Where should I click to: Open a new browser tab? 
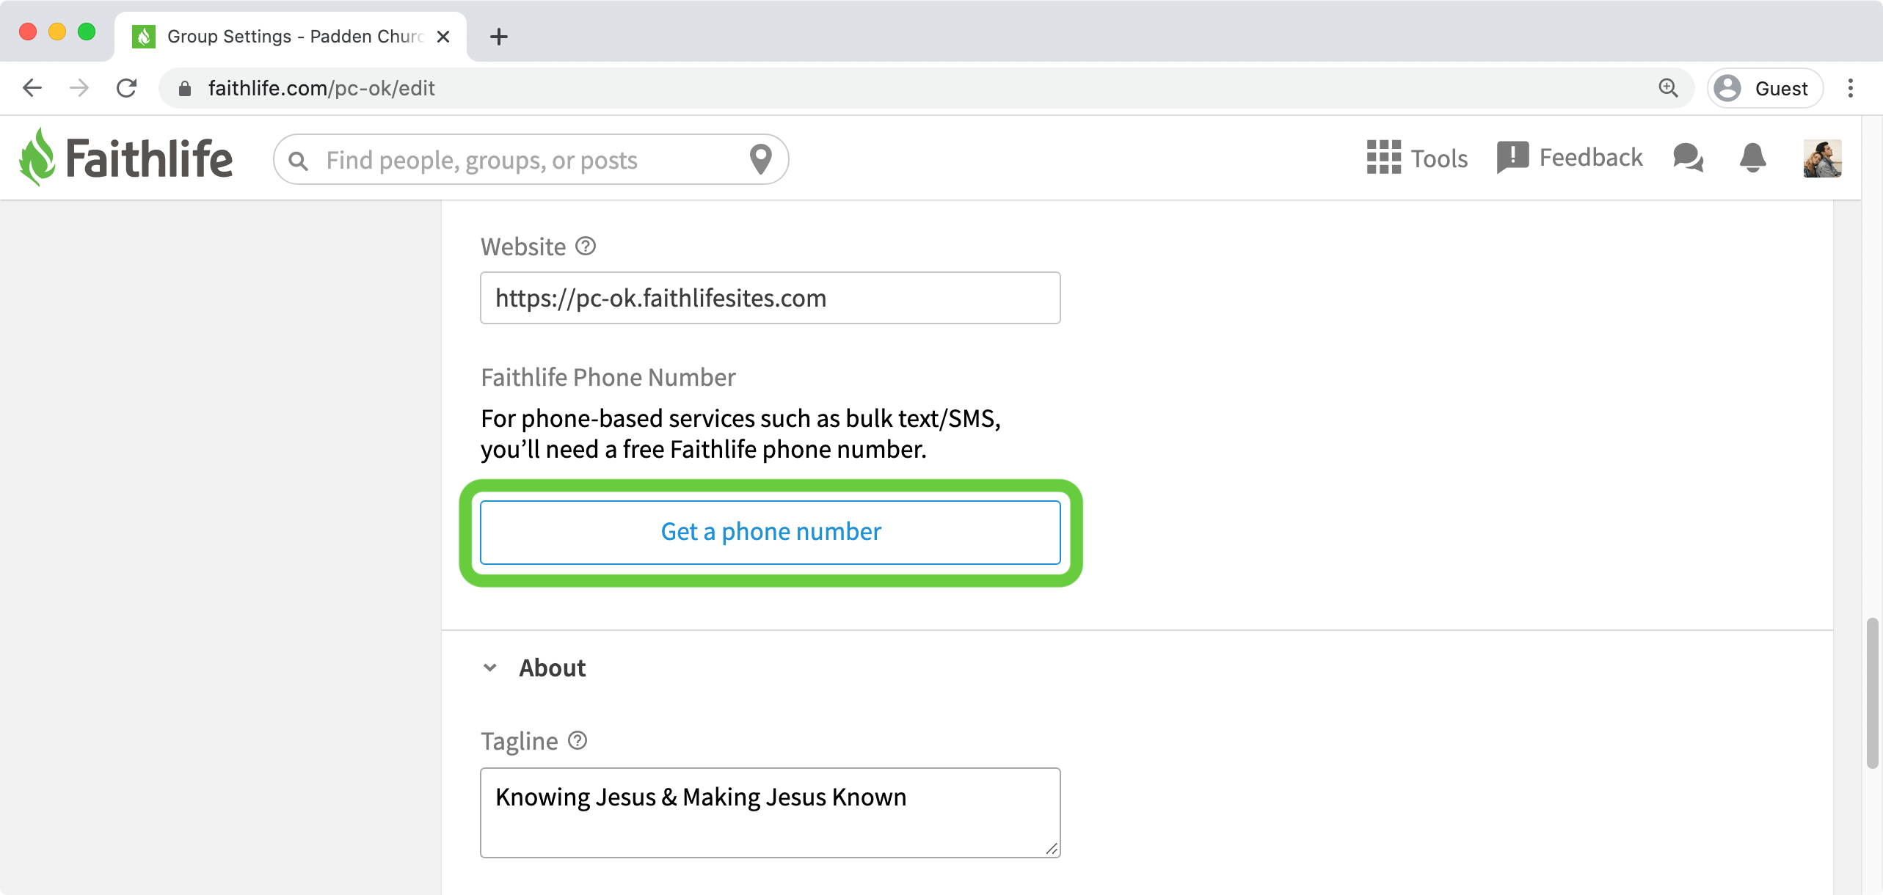(499, 37)
